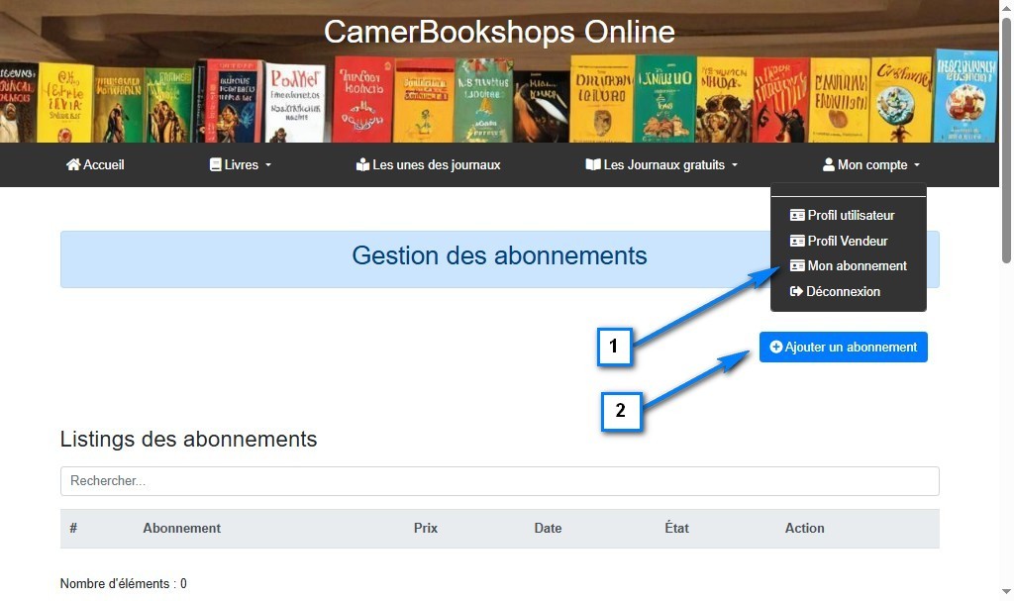Click the reader icon beside Les unes des journaux
The width and height of the screenshot is (1014, 601).
click(362, 164)
